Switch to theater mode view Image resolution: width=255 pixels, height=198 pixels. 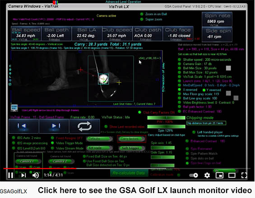coord(232,175)
